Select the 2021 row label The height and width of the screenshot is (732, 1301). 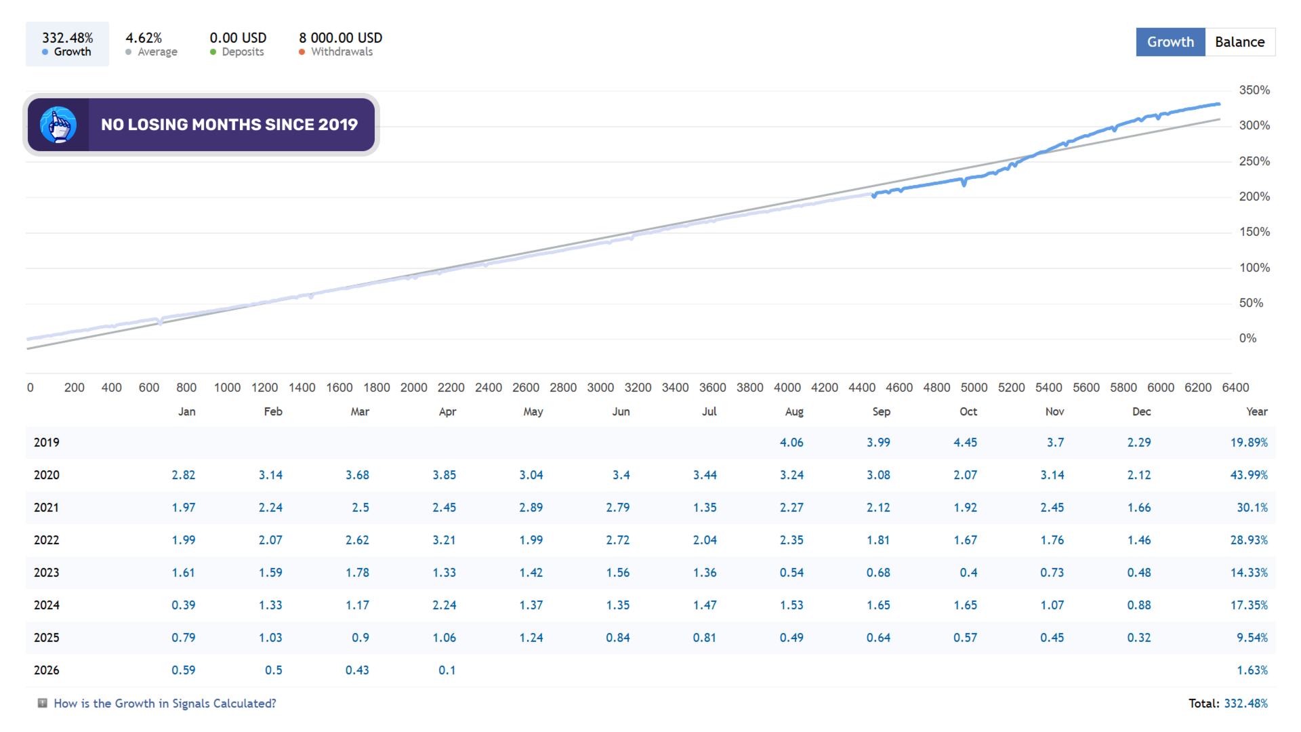[47, 508]
